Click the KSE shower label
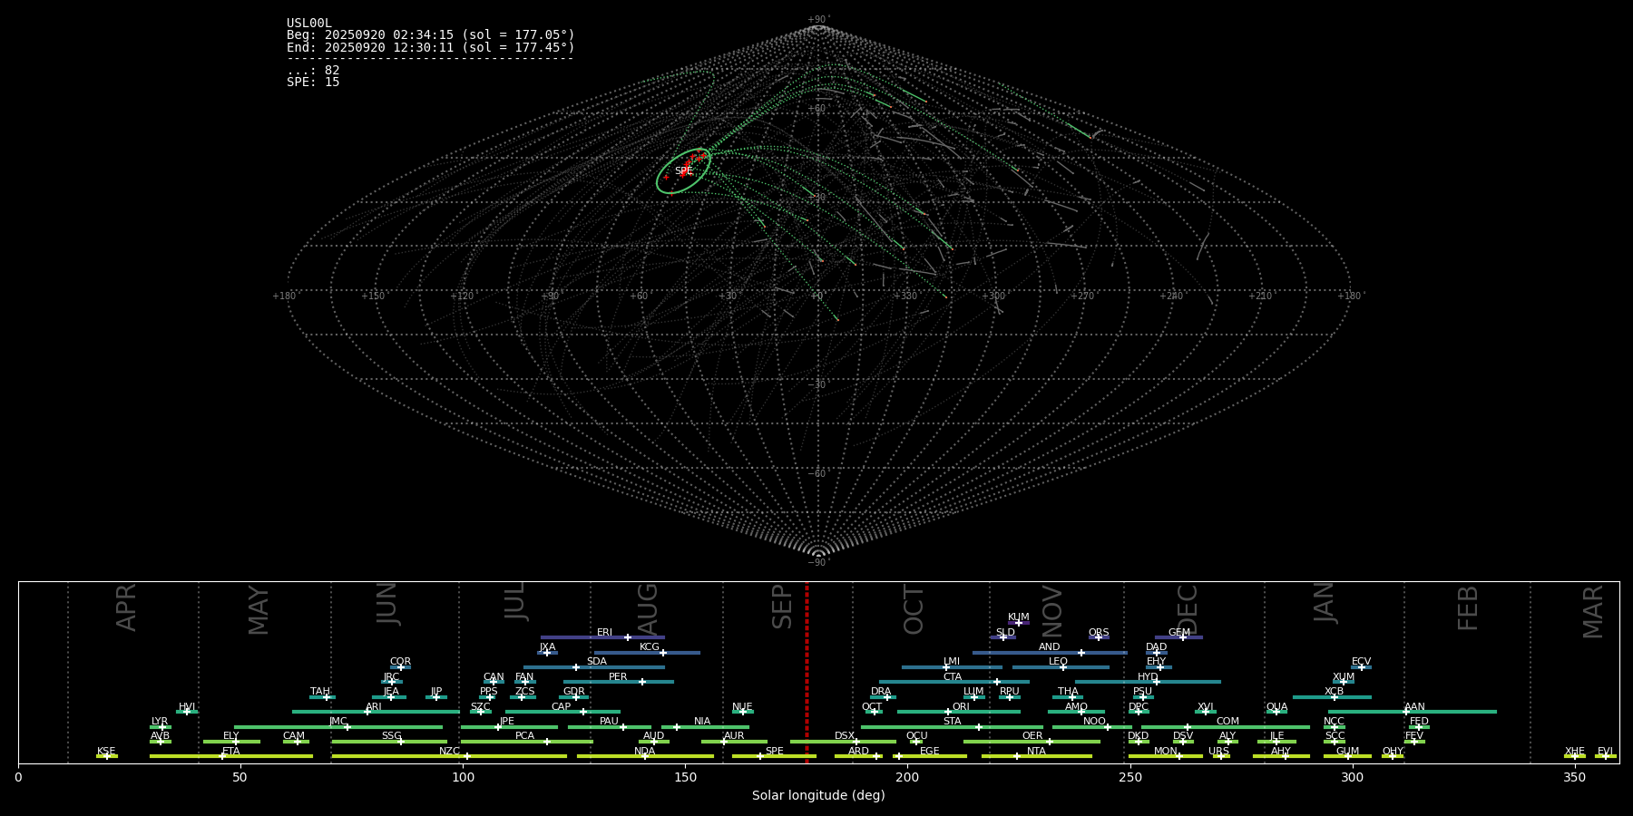Viewport: 1633px width, 816px height. tap(106, 752)
